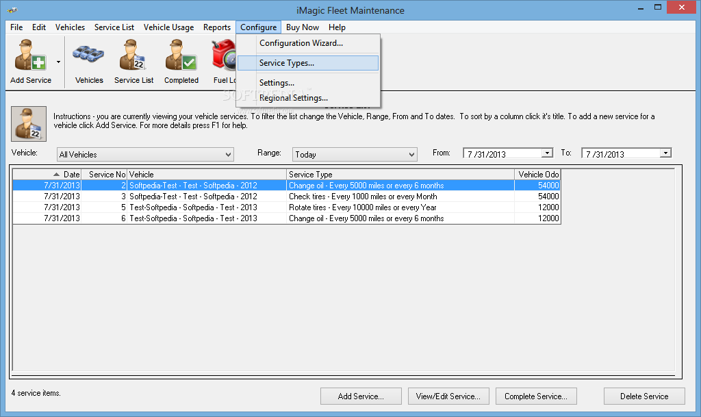Sort by the Service Type column header
The image size is (701, 417).
(x=400, y=175)
